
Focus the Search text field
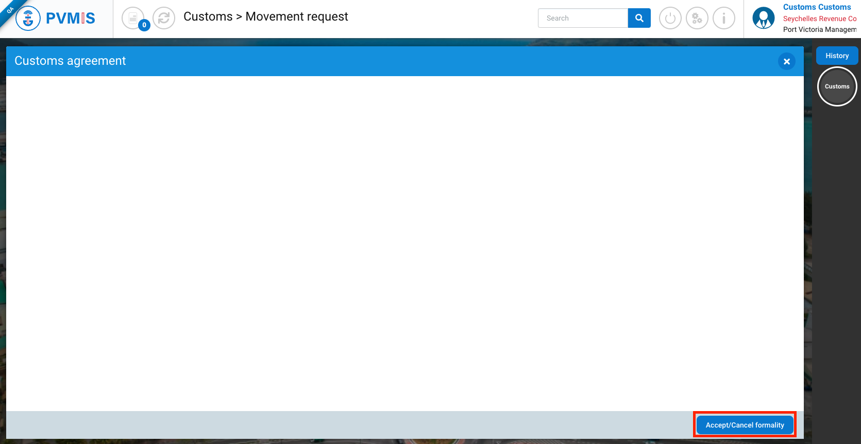[x=583, y=18]
